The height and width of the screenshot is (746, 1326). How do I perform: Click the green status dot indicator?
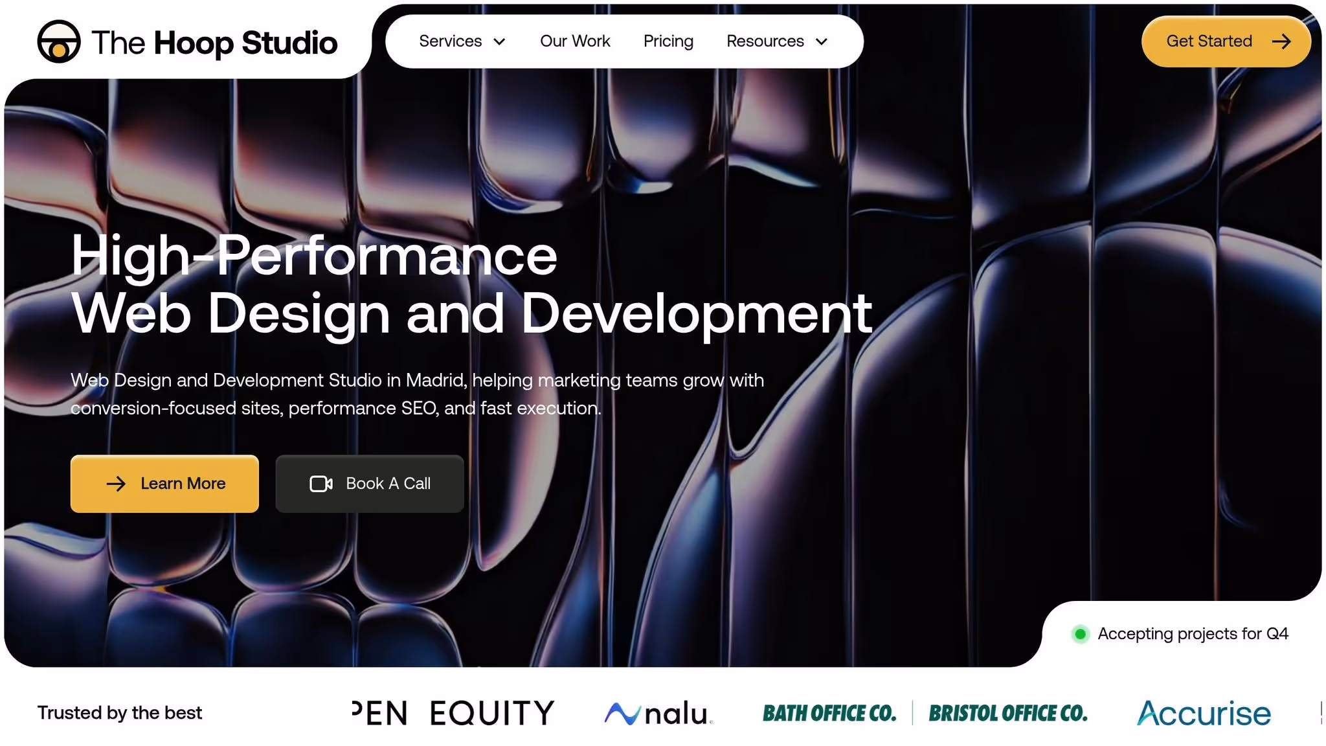(1080, 634)
